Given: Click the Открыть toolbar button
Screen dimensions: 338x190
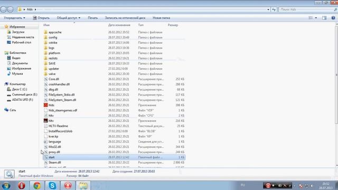Looking at the screenshot, I should [41, 18].
